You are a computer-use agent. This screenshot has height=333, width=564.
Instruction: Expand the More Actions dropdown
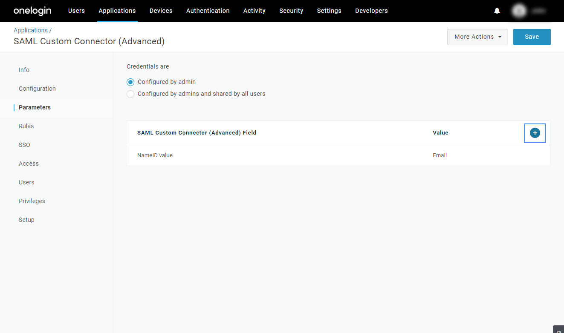[477, 37]
